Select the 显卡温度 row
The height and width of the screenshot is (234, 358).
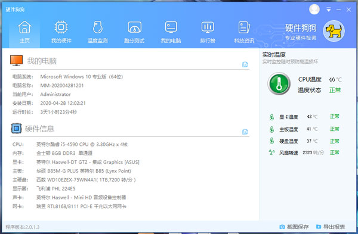tap(304, 117)
